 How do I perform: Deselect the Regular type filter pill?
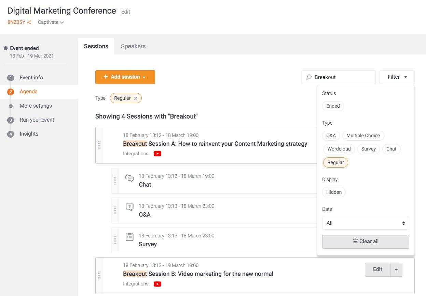tap(335, 162)
